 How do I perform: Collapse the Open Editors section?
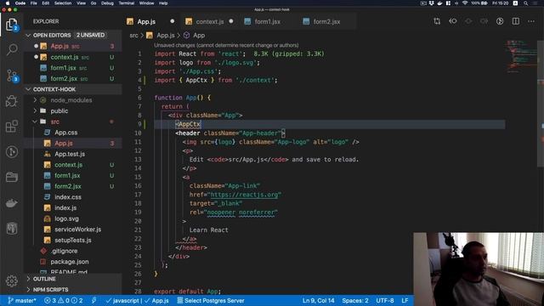[x=28, y=36]
